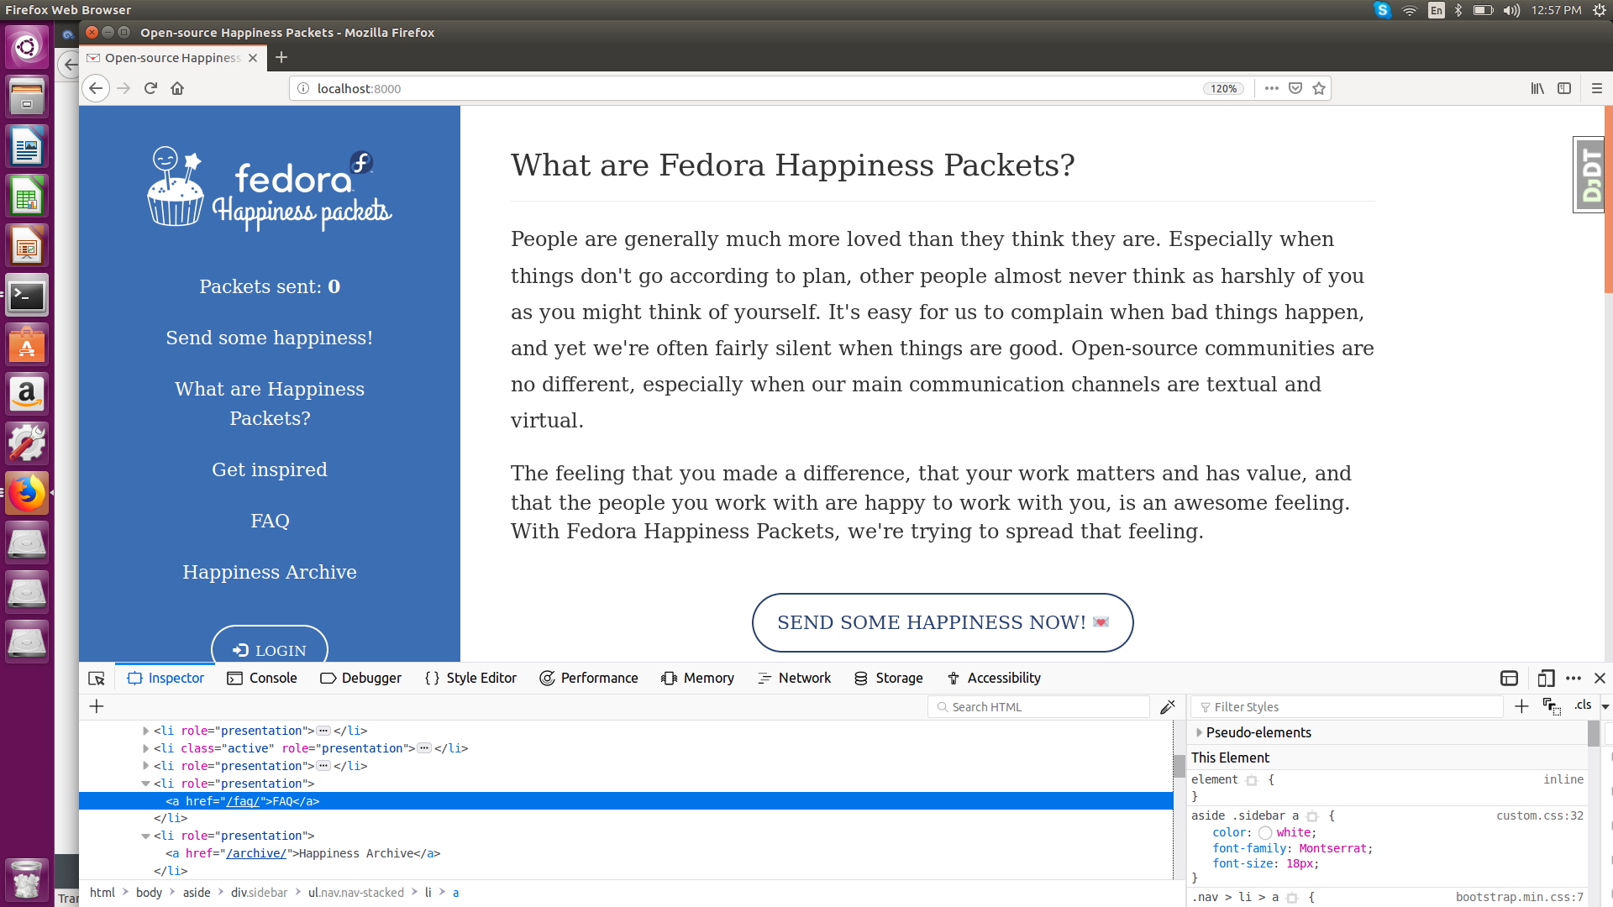Viewport: 1613px width, 907px height.
Task: Open the Firefox library
Action: point(1537,88)
